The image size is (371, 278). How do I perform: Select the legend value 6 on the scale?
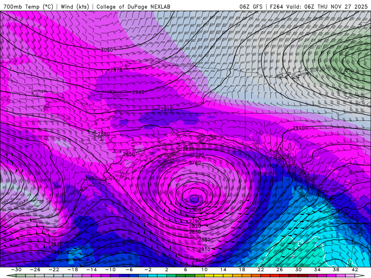coord(185,270)
